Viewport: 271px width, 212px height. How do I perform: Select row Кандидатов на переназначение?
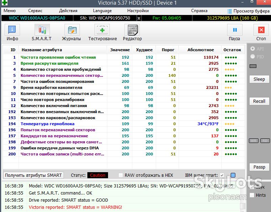coord(124,136)
